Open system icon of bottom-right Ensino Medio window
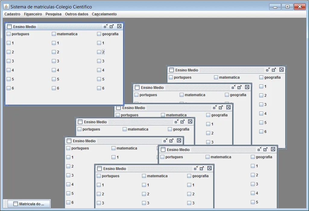This screenshot has height=211, width=309. point(163,150)
